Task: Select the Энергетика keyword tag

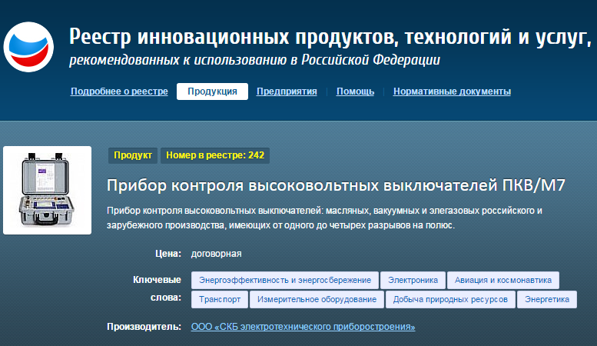Action: click(547, 300)
